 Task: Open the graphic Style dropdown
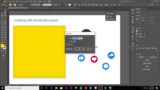(x=72, y=5)
